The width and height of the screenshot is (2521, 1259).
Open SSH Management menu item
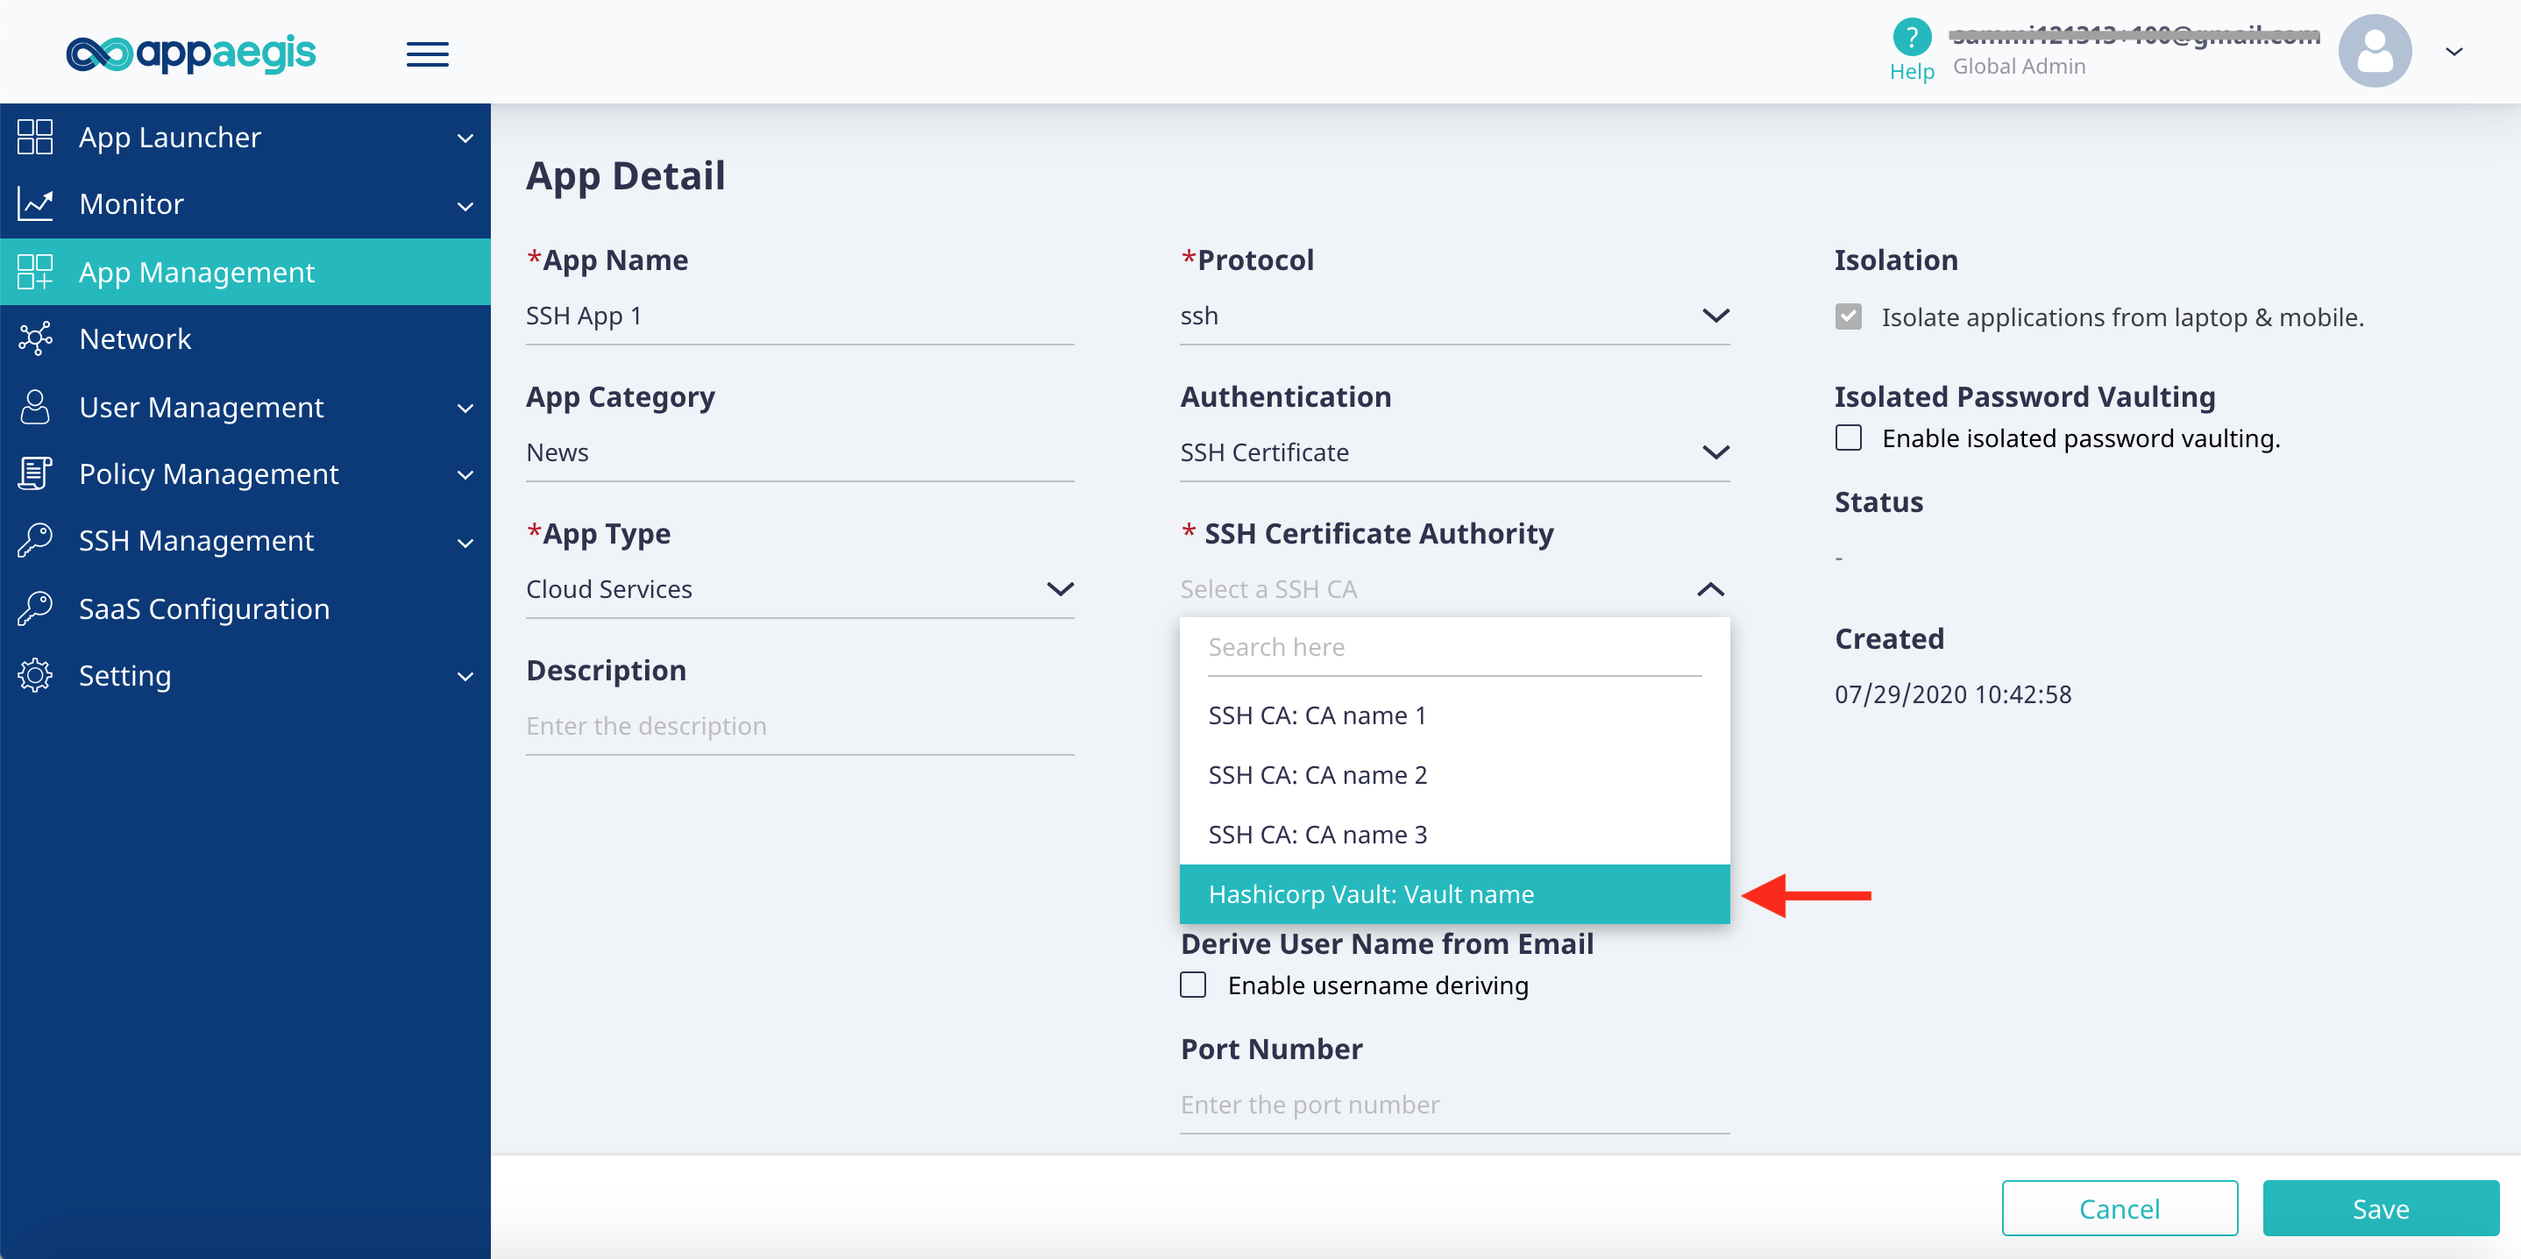pos(245,540)
